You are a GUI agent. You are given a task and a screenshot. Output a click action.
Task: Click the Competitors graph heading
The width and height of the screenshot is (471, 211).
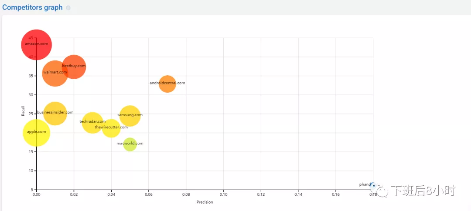click(32, 7)
